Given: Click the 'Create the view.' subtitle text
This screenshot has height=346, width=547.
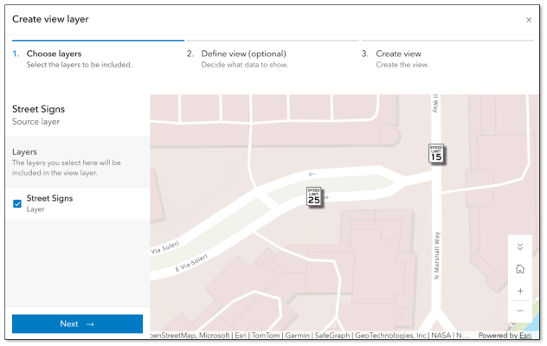Looking at the screenshot, I should pos(402,65).
